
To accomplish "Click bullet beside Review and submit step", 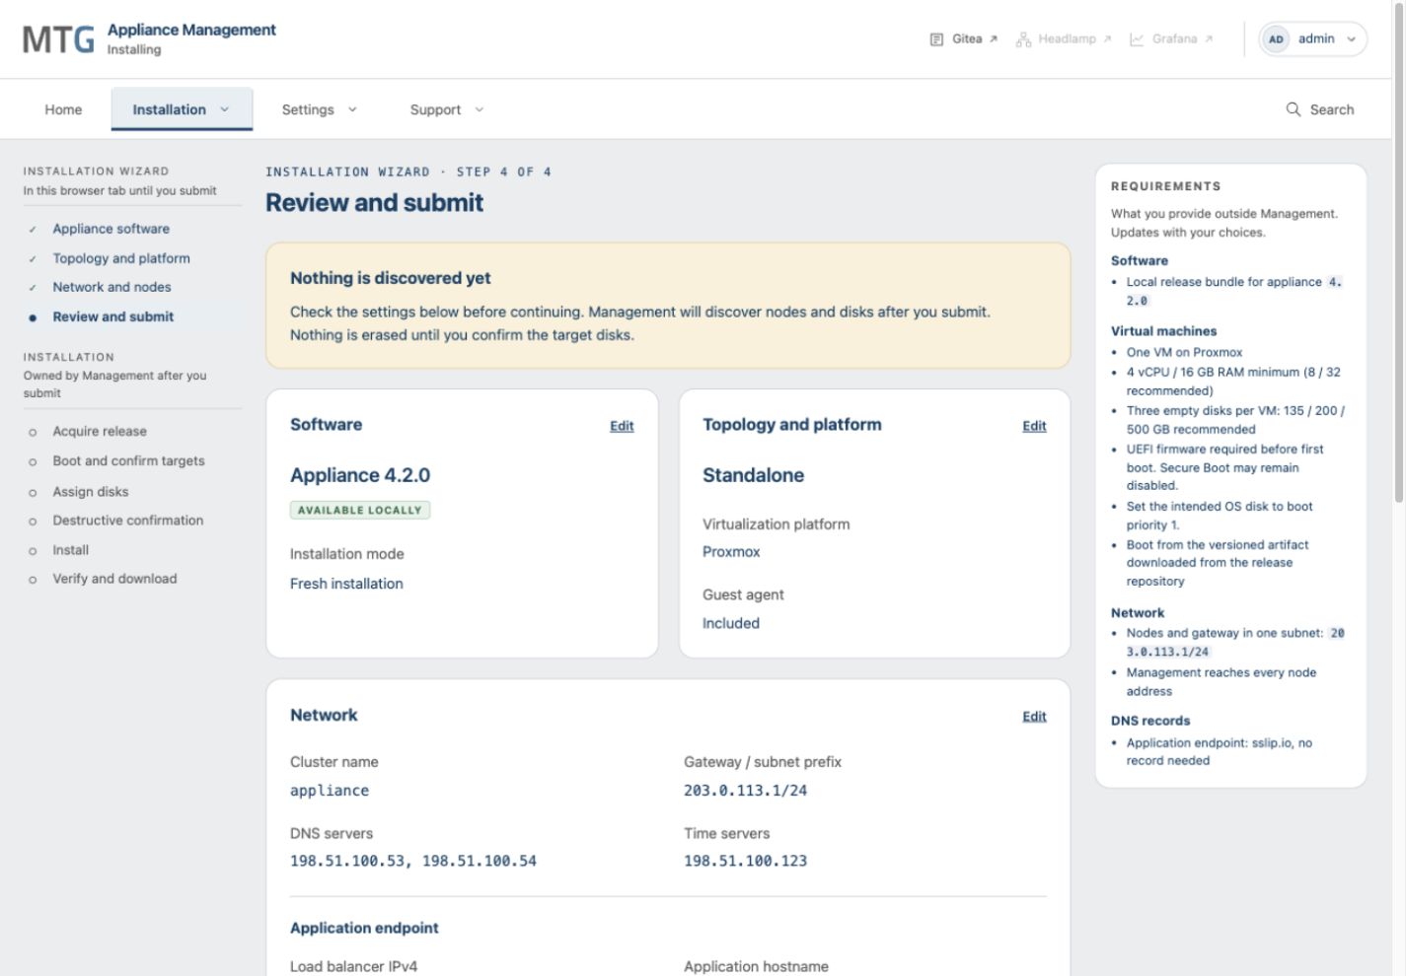I will click(33, 317).
